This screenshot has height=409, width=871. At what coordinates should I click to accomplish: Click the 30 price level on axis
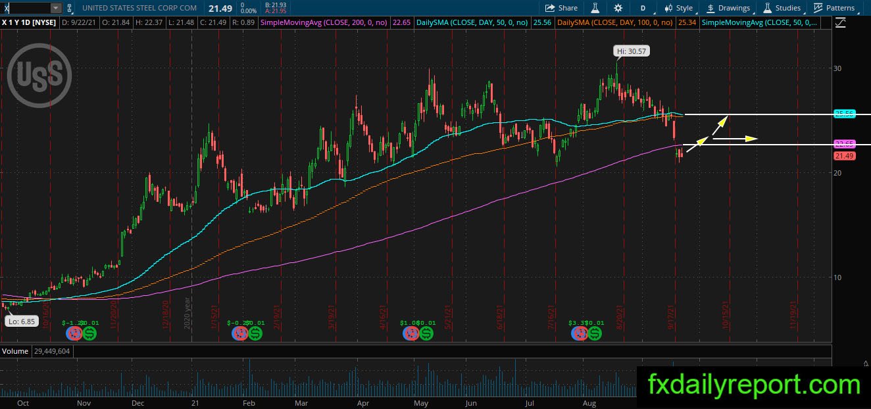point(839,68)
